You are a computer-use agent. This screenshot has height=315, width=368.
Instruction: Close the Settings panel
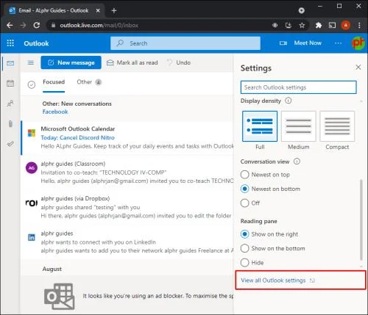pyautogui.click(x=358, y=67)
